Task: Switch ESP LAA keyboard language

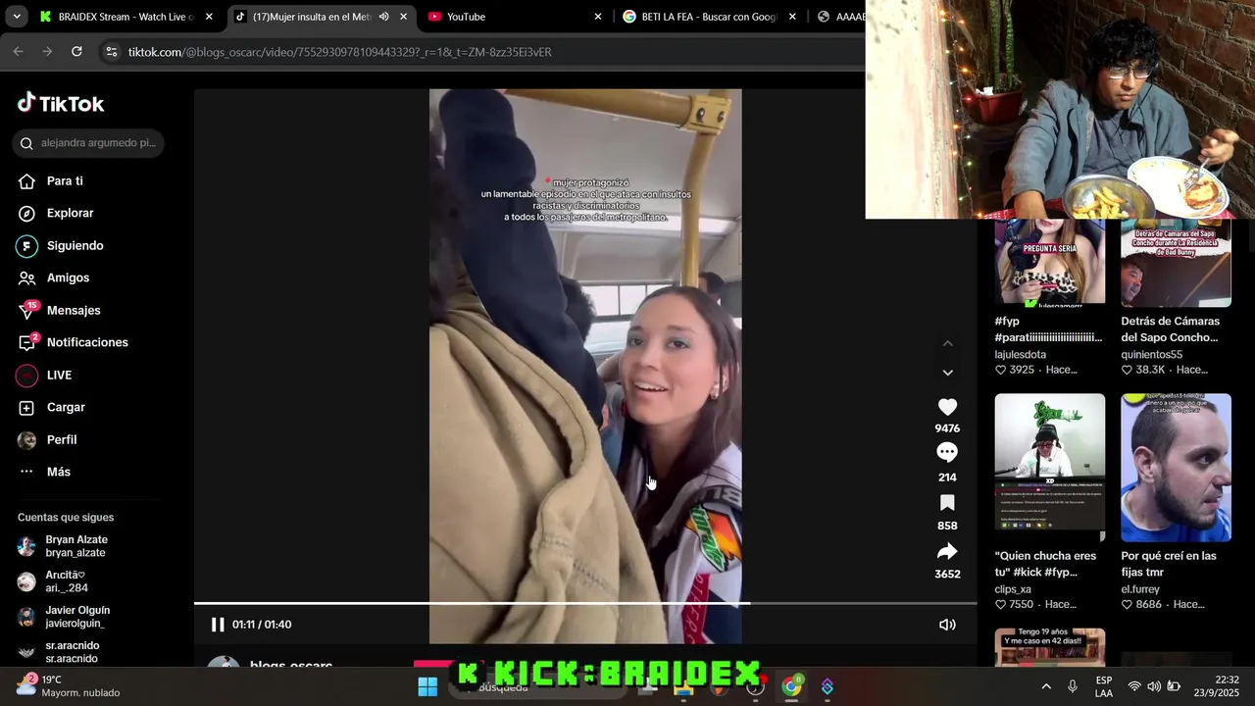Action: (1104, 686)
